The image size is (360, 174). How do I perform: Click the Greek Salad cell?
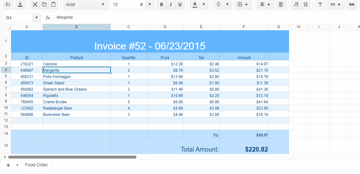(x=77, y=83)
